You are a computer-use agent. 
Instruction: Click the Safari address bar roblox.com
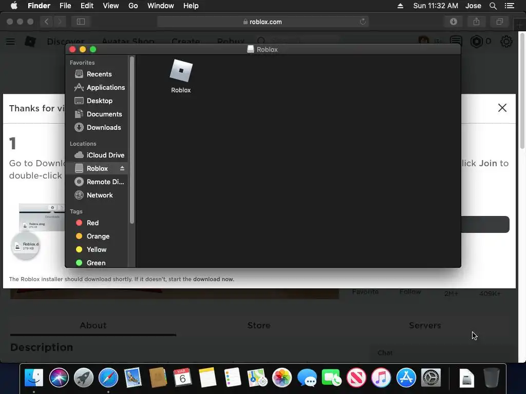[262, 22]
